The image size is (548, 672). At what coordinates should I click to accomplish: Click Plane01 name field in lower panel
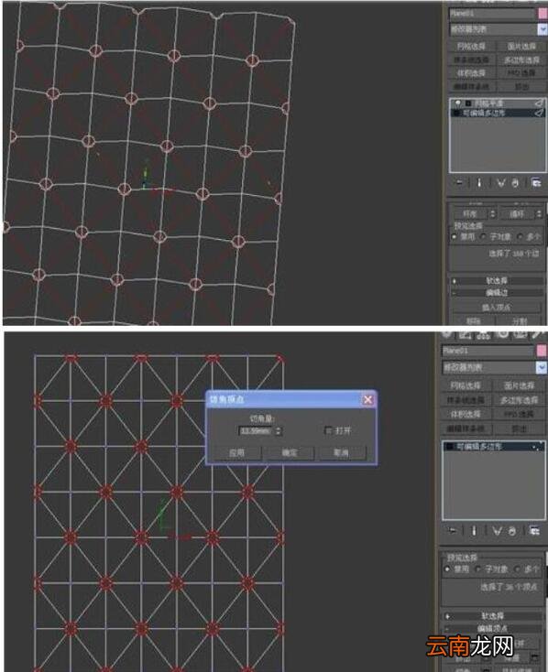pyautogui.click(x=488, y=351)
